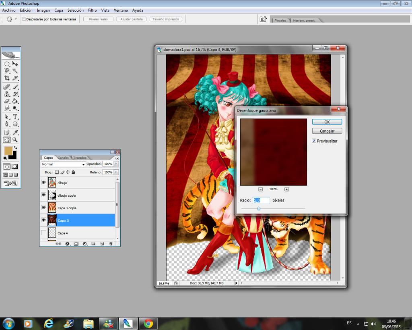Open the Pinceles palette tab
The height and width of the screenshot is (330, 412).
[x=280, y=20]
